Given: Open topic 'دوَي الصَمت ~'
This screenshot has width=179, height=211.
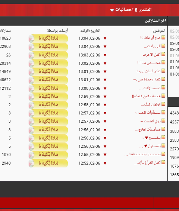Looking at the screenshot, I should (151, 121).
